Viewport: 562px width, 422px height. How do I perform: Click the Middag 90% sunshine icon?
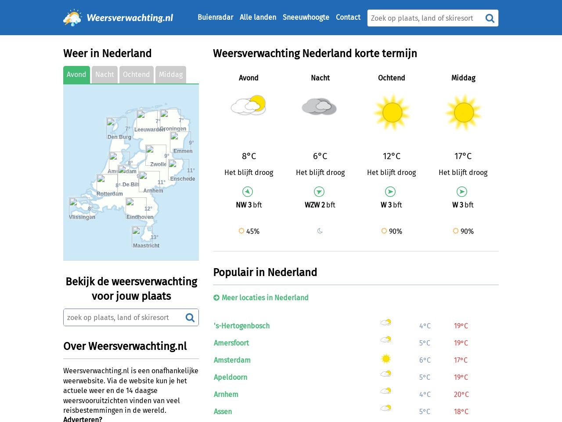click(456, 231)
